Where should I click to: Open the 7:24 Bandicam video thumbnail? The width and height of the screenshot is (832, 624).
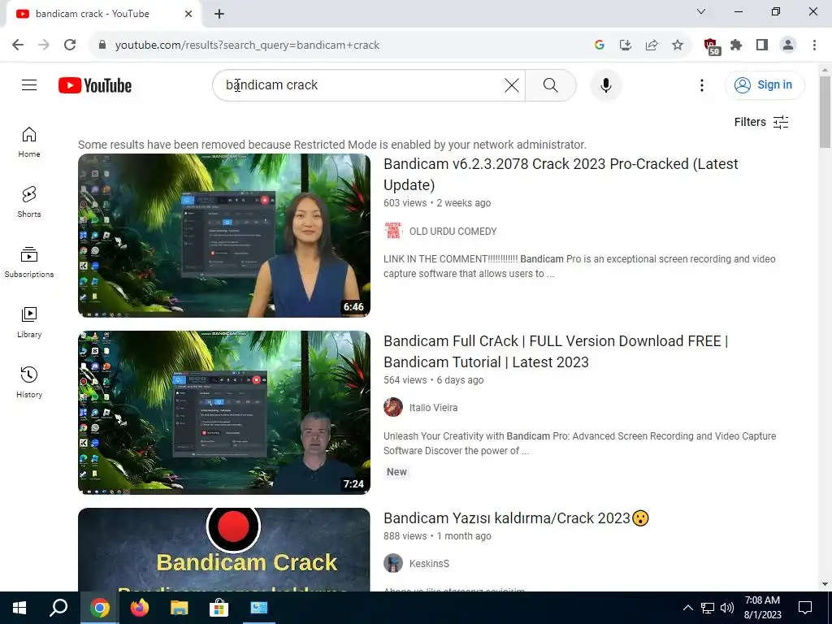click(x=224, y=413)
